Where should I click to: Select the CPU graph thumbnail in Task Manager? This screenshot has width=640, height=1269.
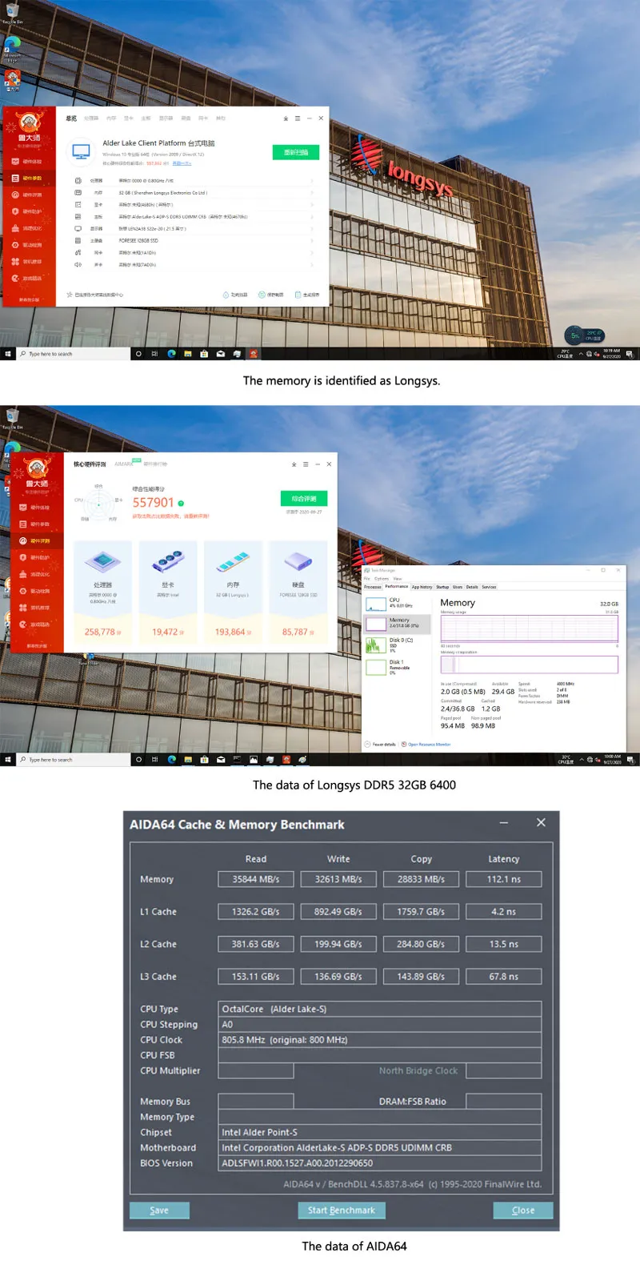[x=375, y=604]
